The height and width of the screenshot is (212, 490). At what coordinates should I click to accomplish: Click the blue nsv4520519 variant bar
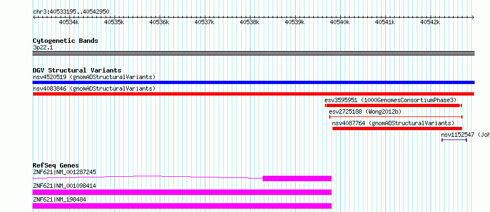tap(253, 82)
